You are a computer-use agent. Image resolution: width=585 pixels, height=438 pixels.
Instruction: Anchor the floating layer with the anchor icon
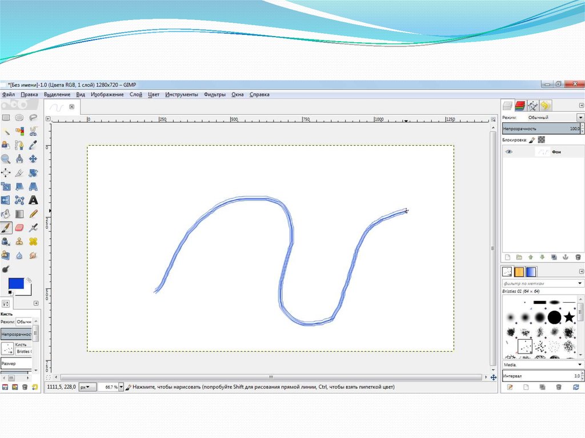(566, 258)
